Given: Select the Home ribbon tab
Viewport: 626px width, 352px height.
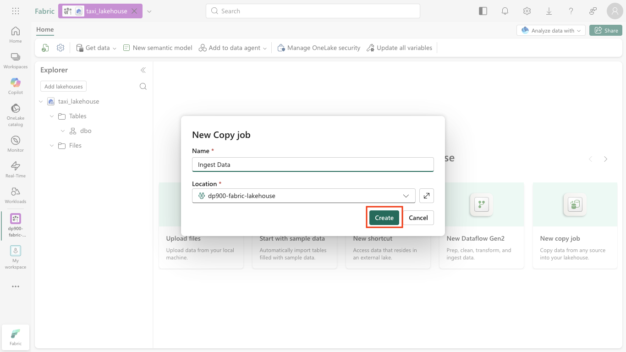Looking at the screenshot, I should (45, 29).
